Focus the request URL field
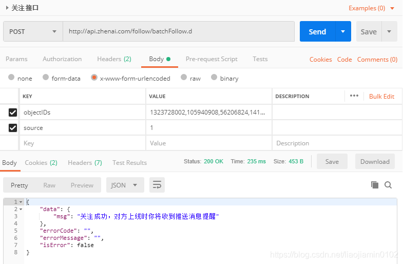 pos(179,31)
